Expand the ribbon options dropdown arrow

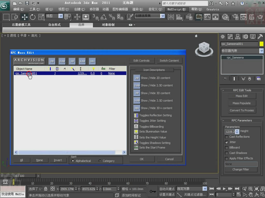coord(134,25)
